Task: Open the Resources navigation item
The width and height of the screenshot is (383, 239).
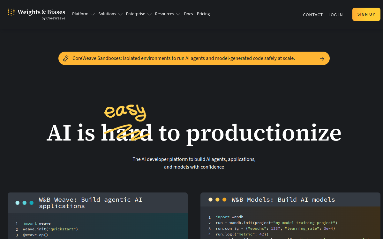Action: point(165,14)
